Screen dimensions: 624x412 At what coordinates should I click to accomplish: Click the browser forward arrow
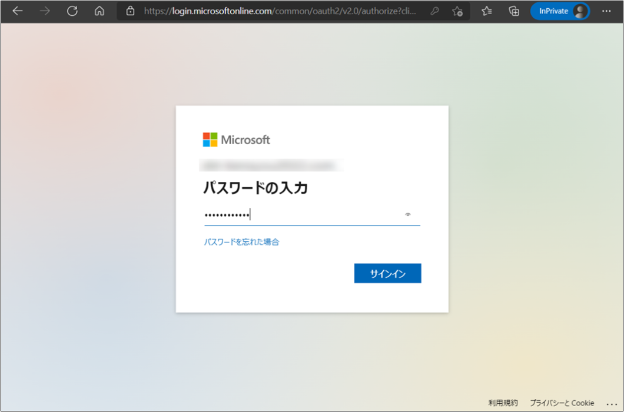(45, 11)
